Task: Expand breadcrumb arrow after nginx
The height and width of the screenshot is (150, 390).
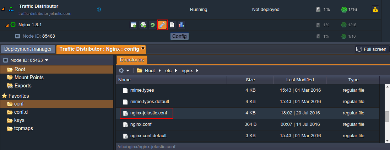Action: [x=197, y=71]
